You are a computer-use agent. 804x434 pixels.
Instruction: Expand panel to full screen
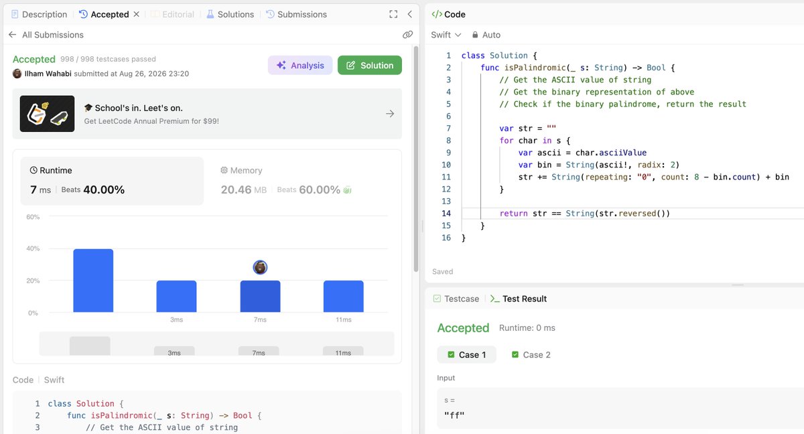393,14
